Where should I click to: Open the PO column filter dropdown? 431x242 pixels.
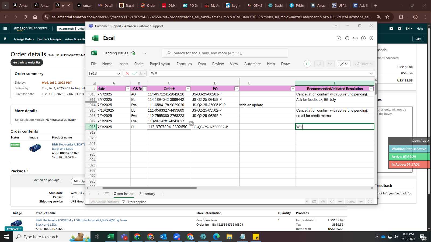coord(237,89)
